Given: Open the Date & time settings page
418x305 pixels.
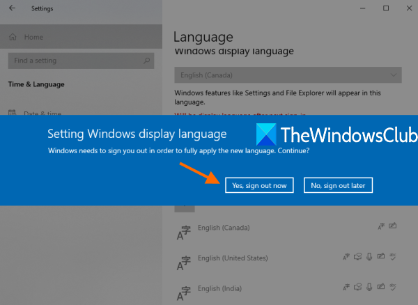Looking at the screenshot, I should pyautogui.click(x=42, y=114).
